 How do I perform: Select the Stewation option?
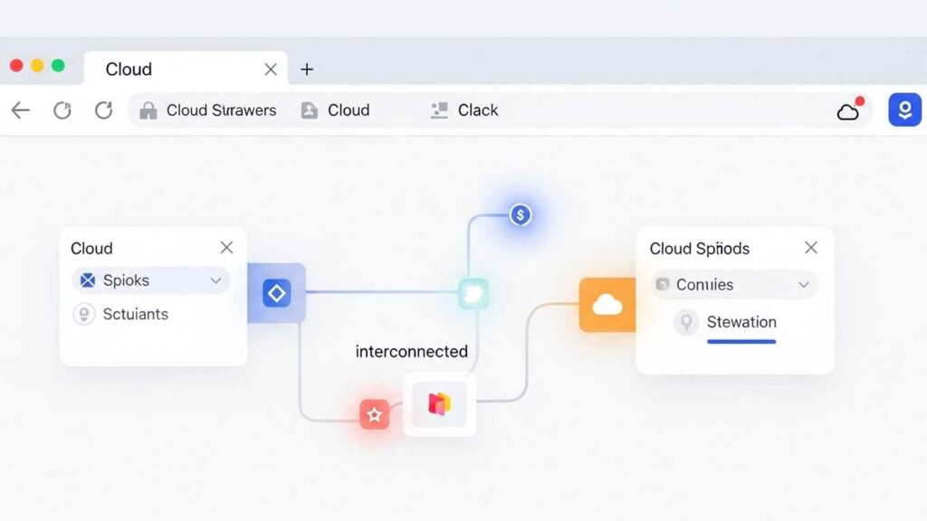tap(741, 322)
